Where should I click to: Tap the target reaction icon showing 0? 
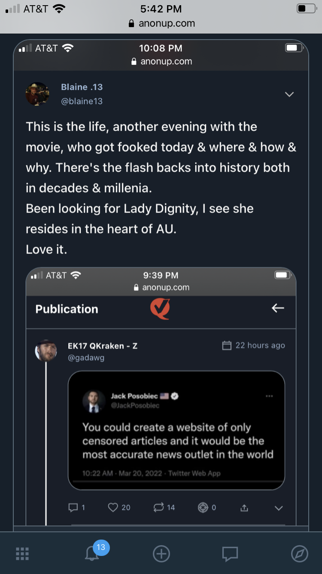click(x=203, y=508)
